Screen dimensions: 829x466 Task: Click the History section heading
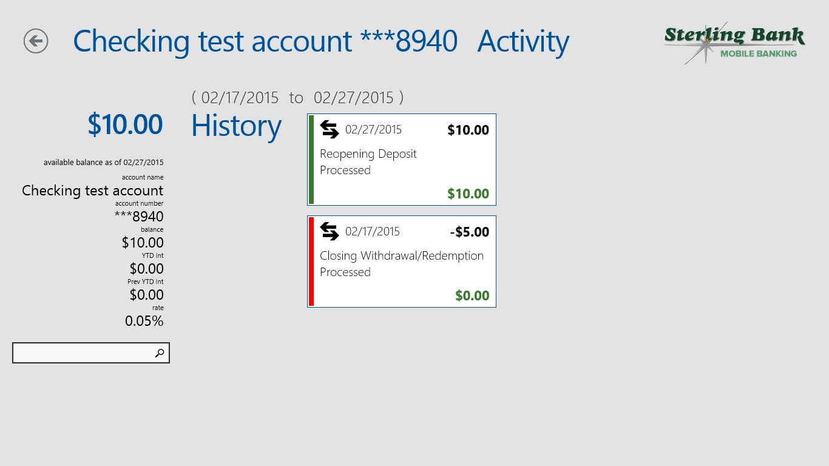pyautogui.click(x=236, y=126)
